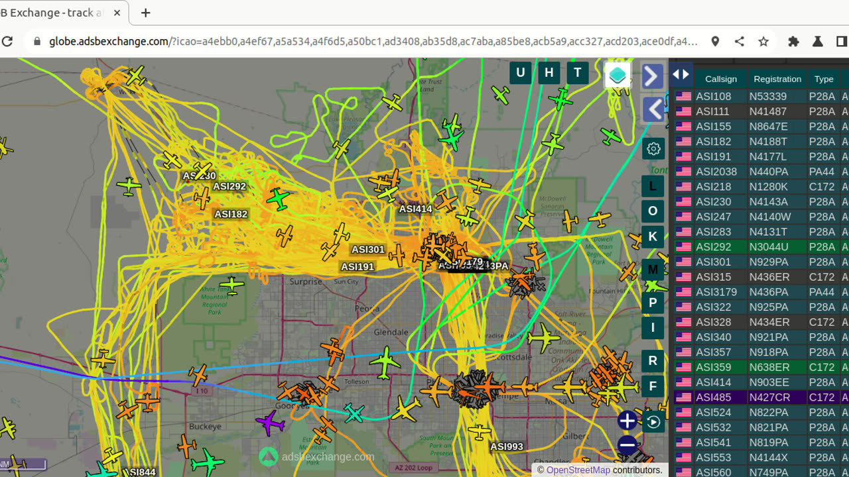Open the OpenStreetMap attribution link
The width and height of the screenshot is (849, 477).
point(578,470)
